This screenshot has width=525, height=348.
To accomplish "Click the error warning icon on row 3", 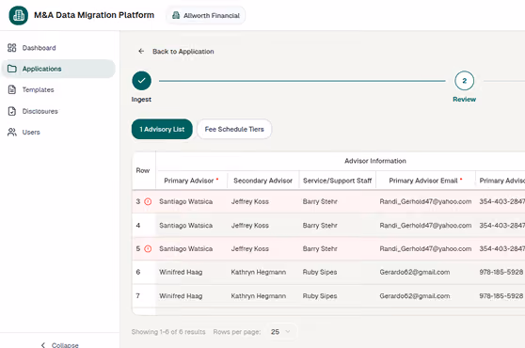I will tap(148, 201).
